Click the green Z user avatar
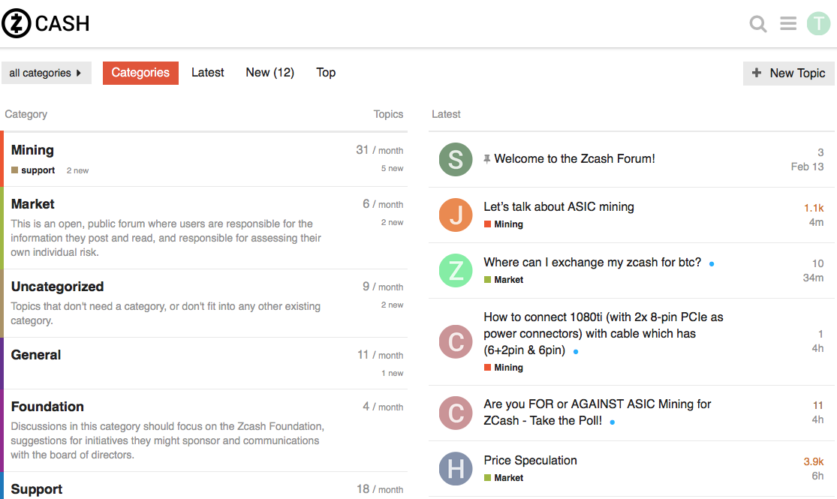 [x=456, y=270]
